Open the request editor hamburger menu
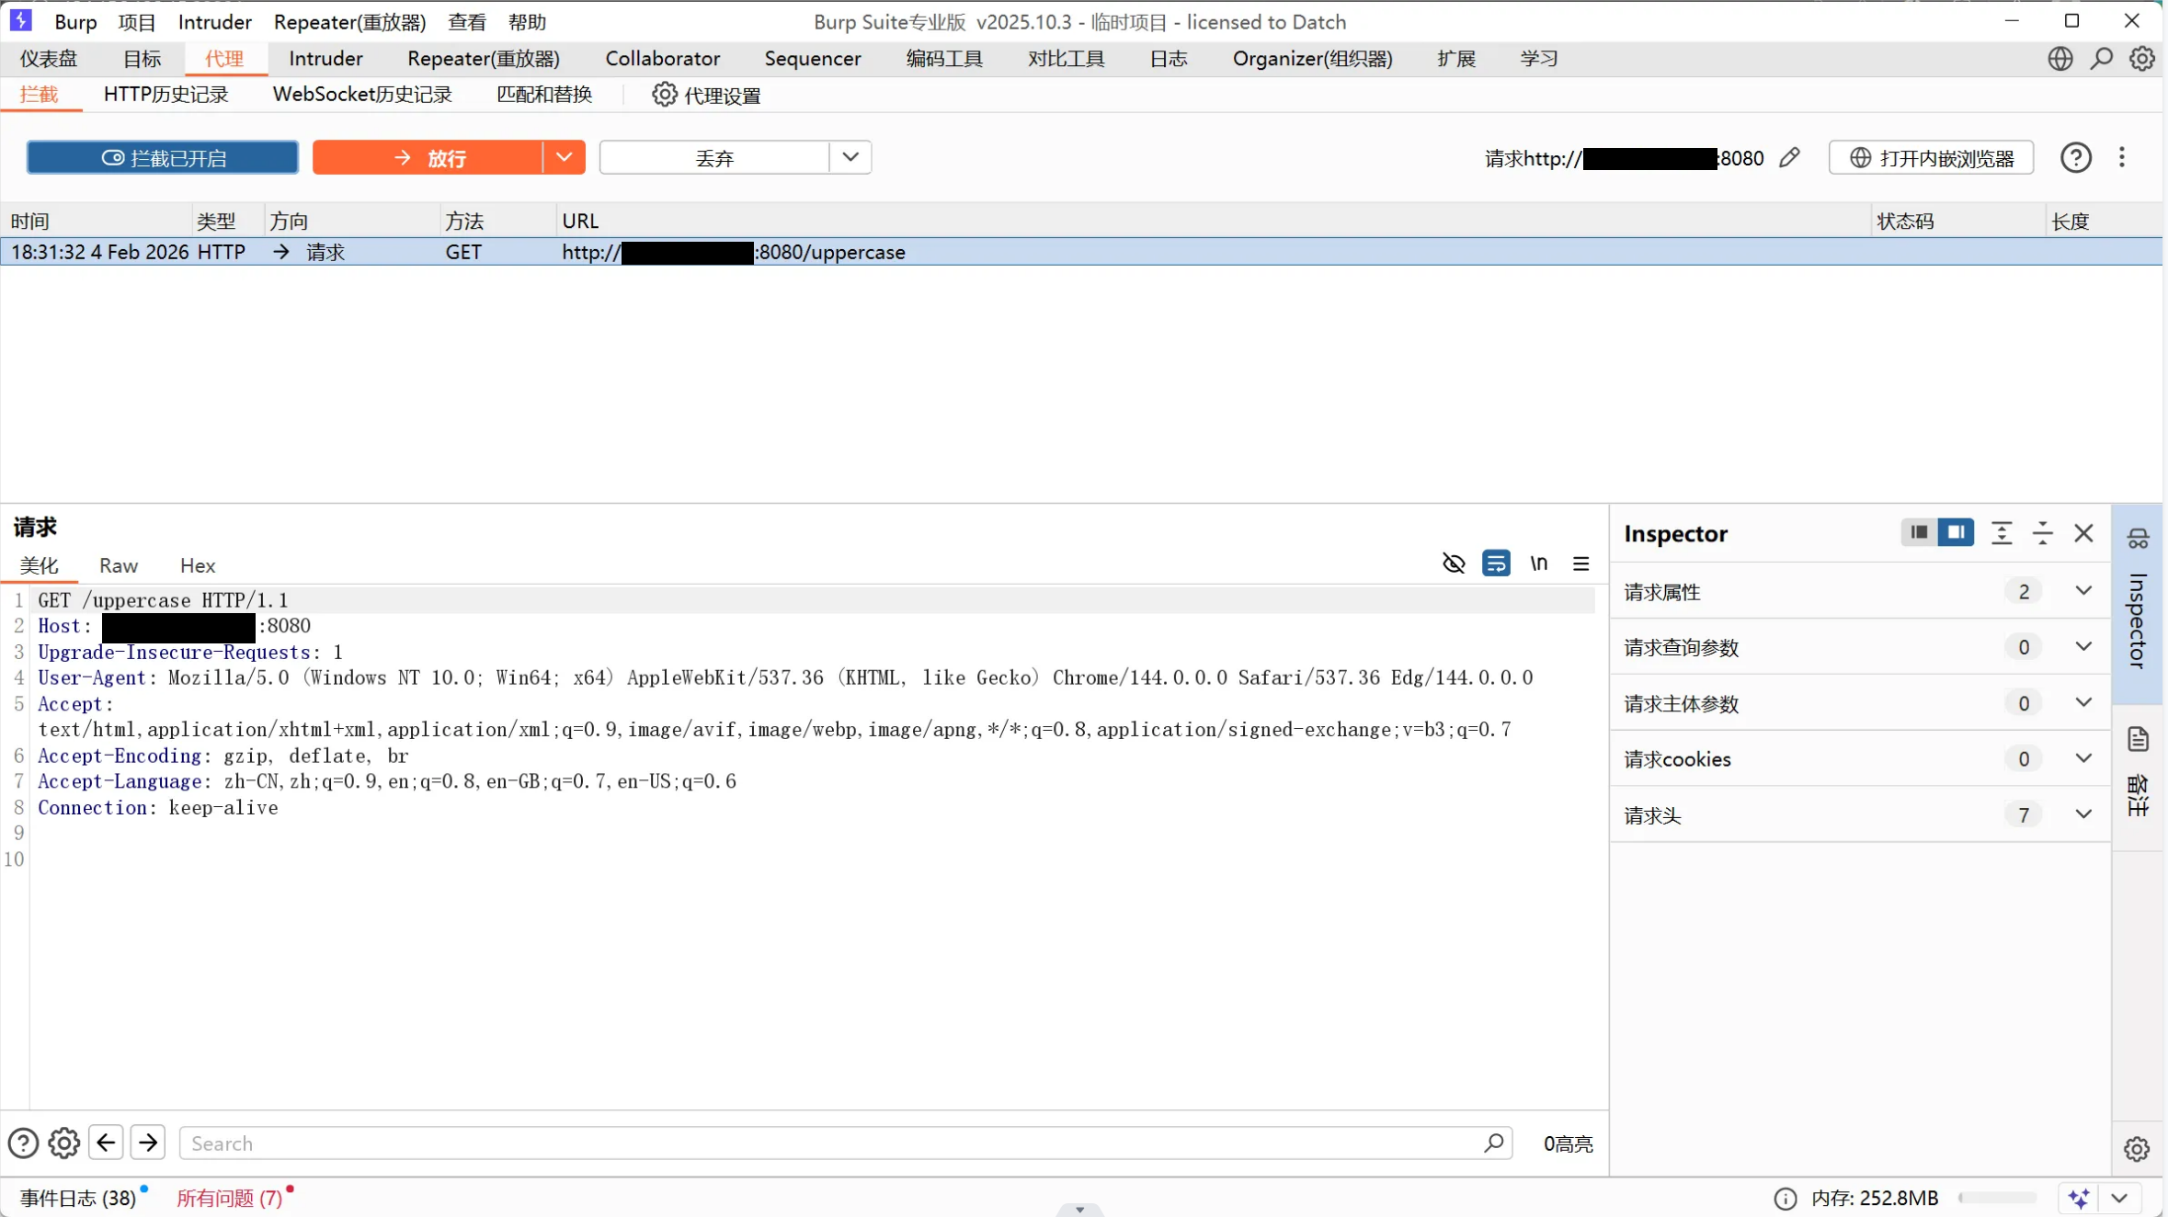2168x1217 pixels. 1581,563
